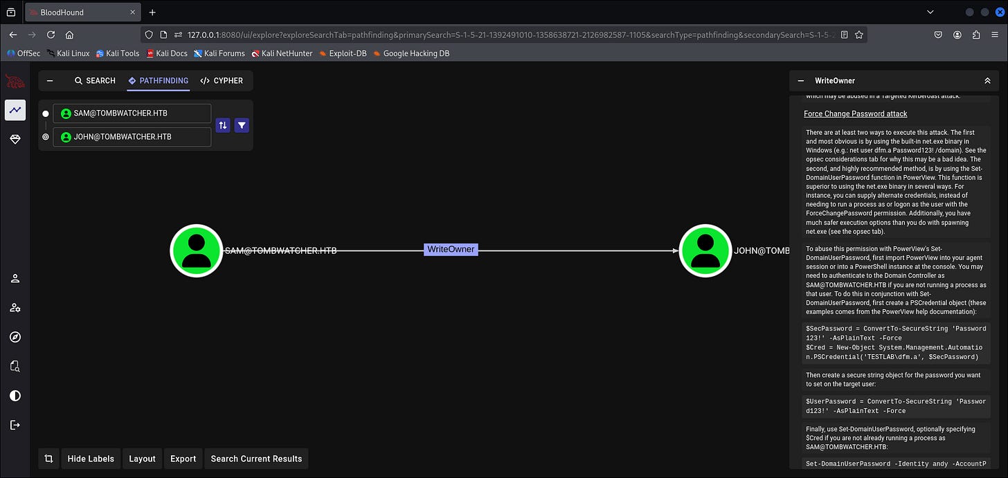This screenshot has width=1008, height=478.
Task: Open the extensions puzzle icon
Action: [976, 35]
